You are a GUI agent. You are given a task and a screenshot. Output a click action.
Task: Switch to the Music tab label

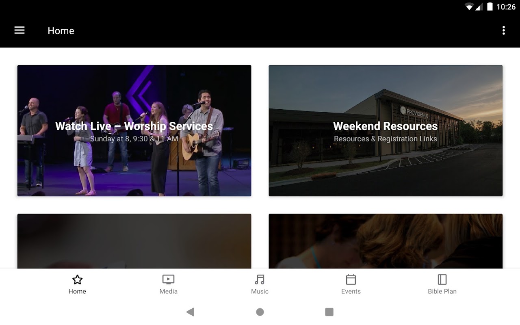tap(260, 291)
